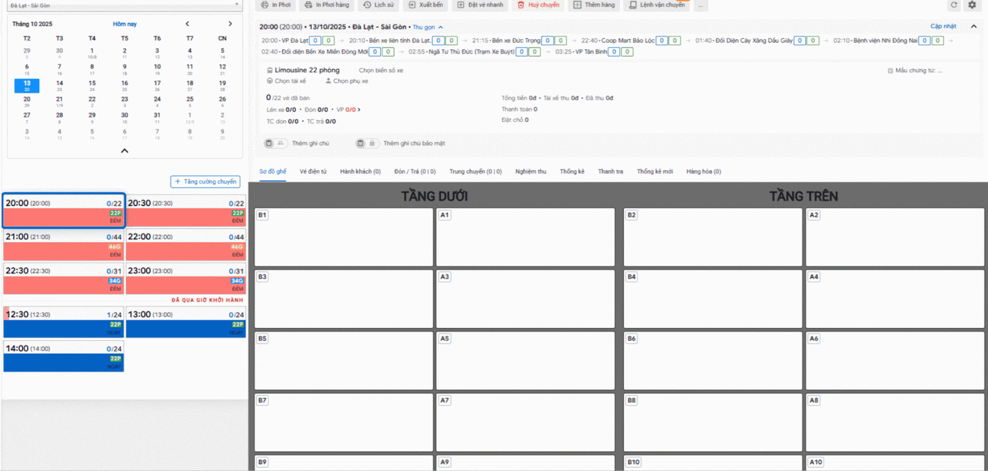Open the Thống kê mới tab
The image size is (988, 471).
pyautogui.click(x=655, y=171)
